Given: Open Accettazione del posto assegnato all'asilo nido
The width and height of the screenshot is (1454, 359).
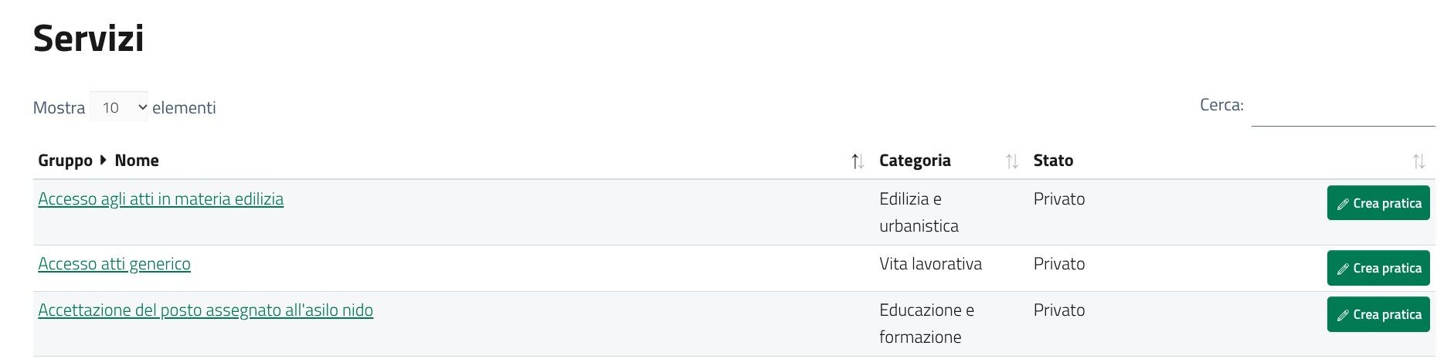Looking at the screenshot, I should point(206,310).
